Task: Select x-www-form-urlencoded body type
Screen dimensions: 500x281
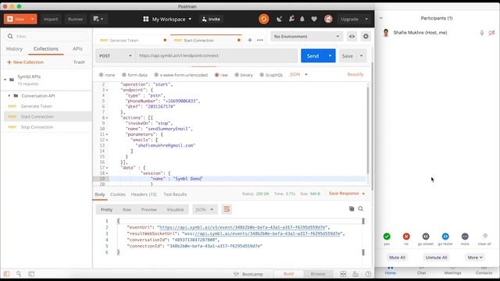Action: 156,75
